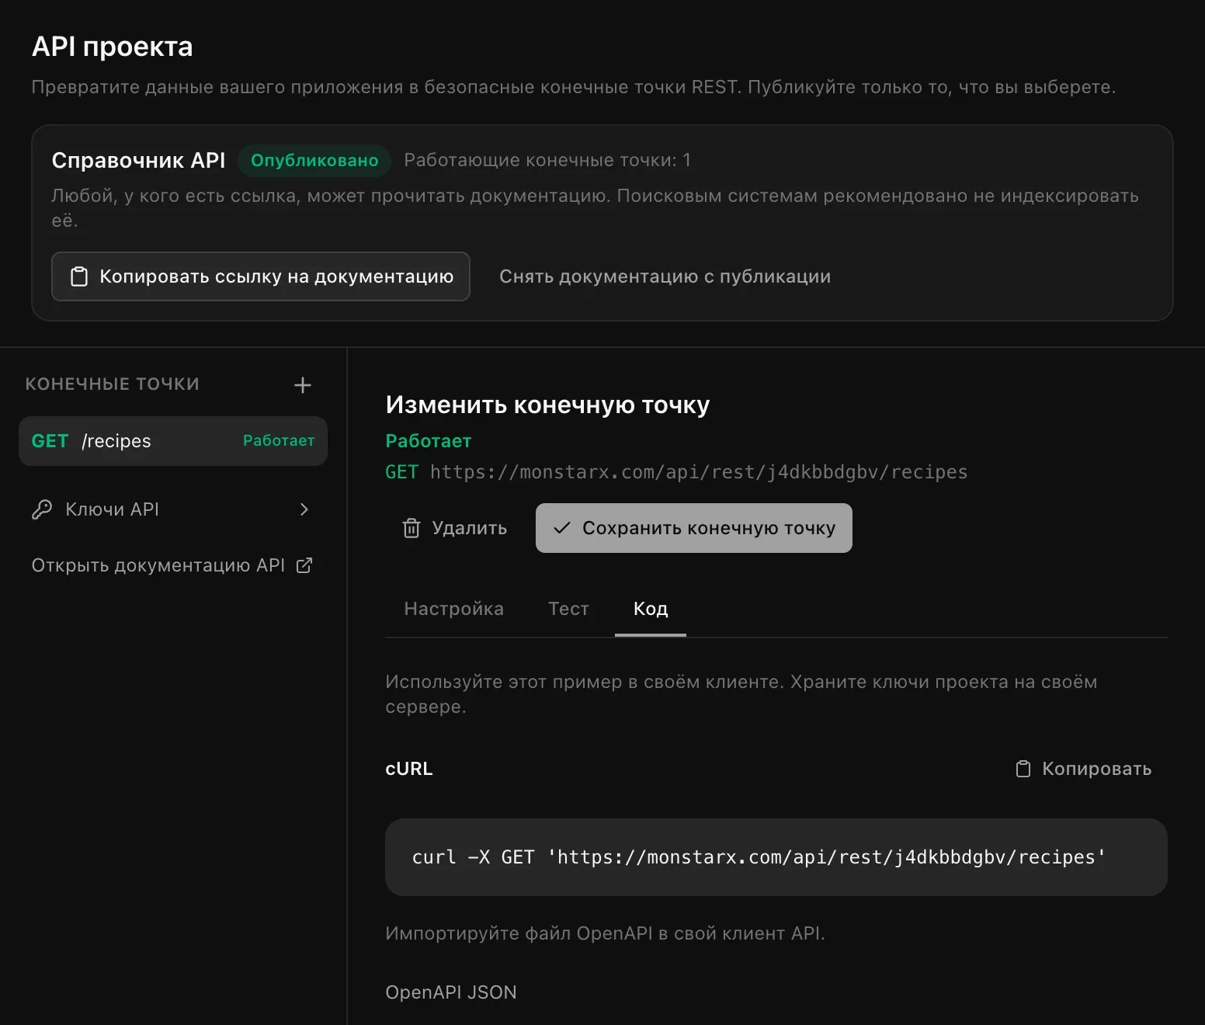Viewport: 1205px width, 1025px height.
Task: Click the Работающие конечные точки: 1 text
Action: point(547,160)
